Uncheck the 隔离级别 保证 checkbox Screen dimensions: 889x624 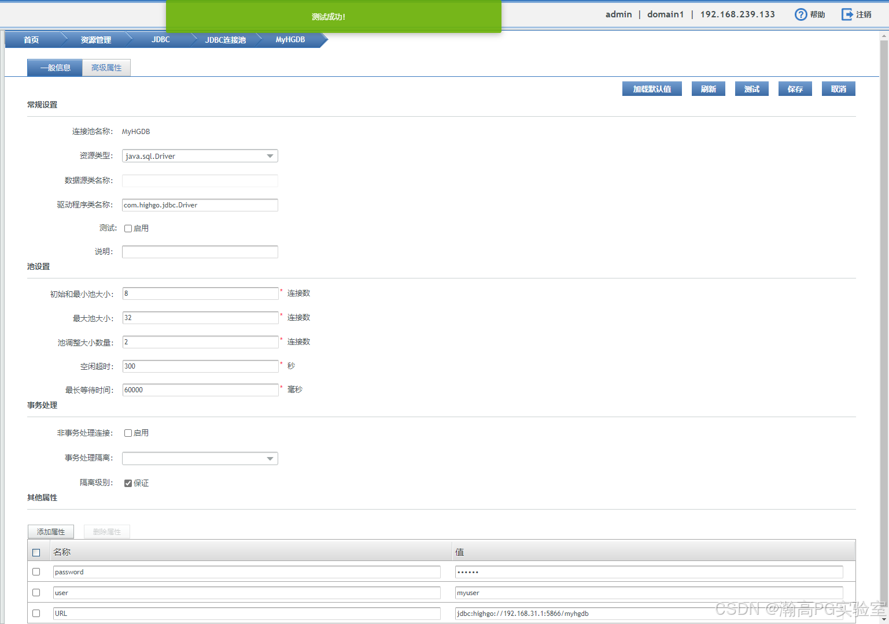128,483
